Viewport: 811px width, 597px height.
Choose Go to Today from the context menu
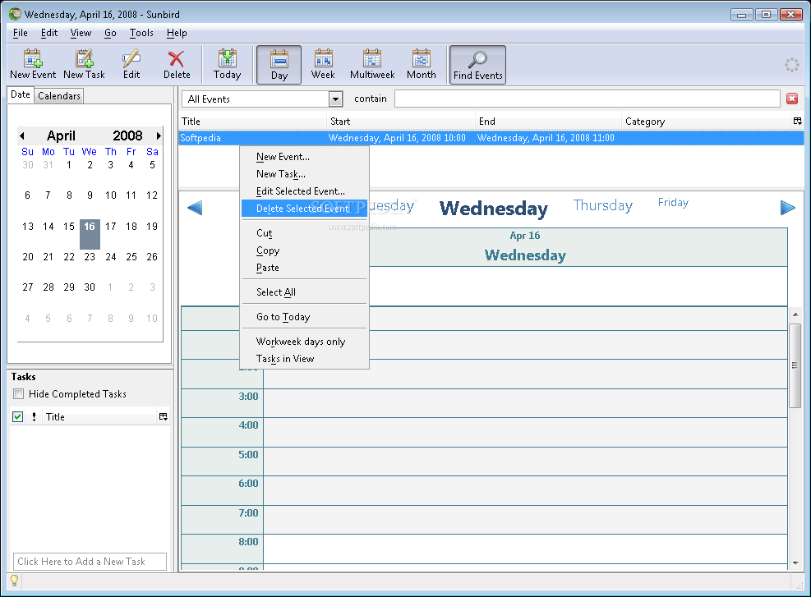(304, 317)
